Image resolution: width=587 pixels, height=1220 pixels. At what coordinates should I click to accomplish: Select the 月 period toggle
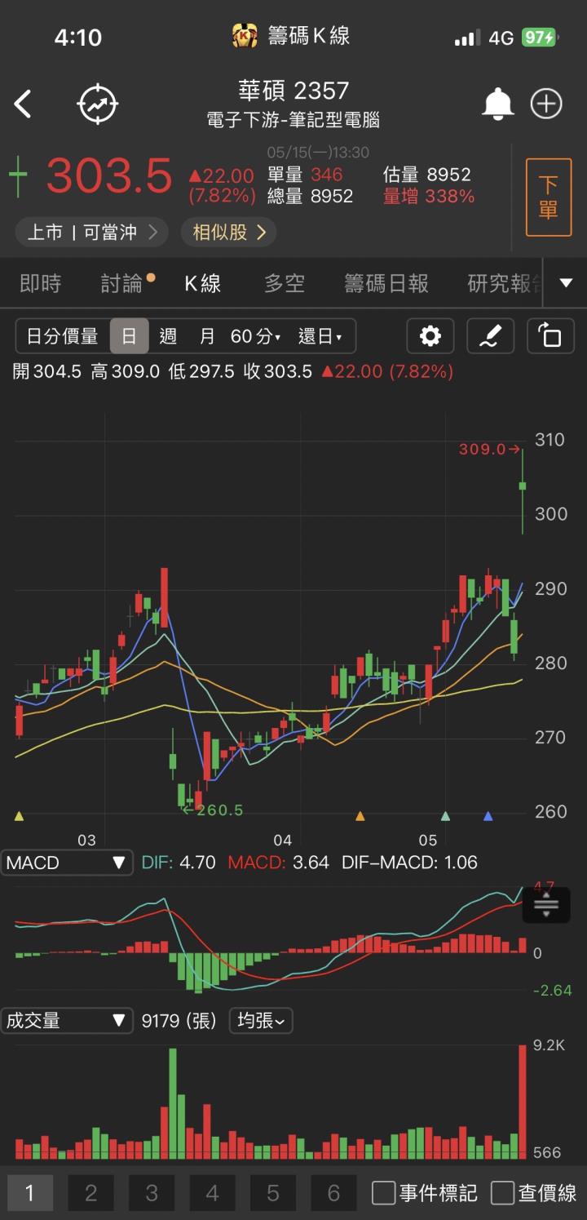tap(207, 336)
